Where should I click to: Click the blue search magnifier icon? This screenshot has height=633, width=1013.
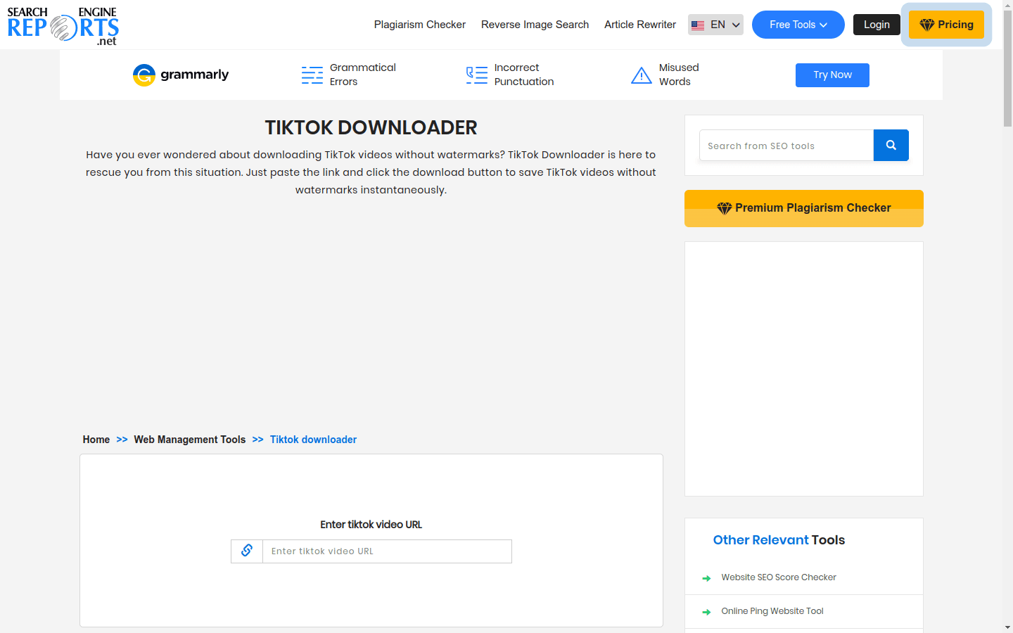click(891, 145)
